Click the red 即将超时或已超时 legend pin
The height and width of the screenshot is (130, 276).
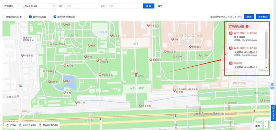pos(40,125)
